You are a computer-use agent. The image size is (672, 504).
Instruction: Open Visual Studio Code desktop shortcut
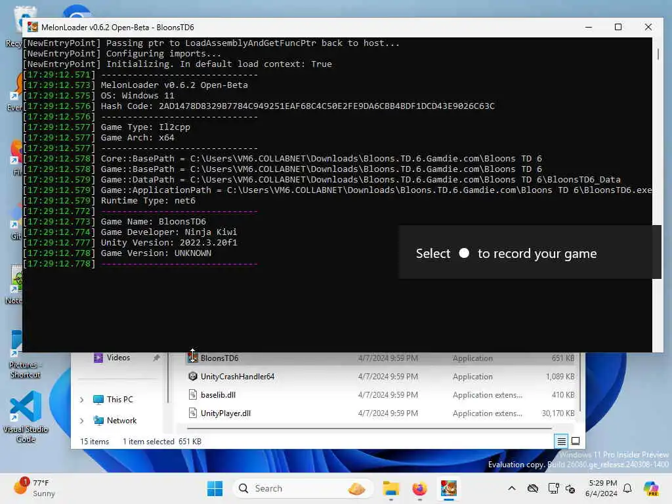coord(26,417)
